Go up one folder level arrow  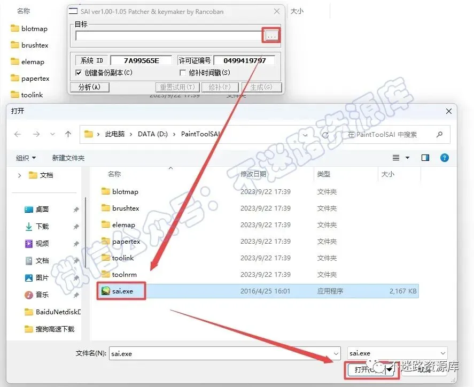[68, 134]
